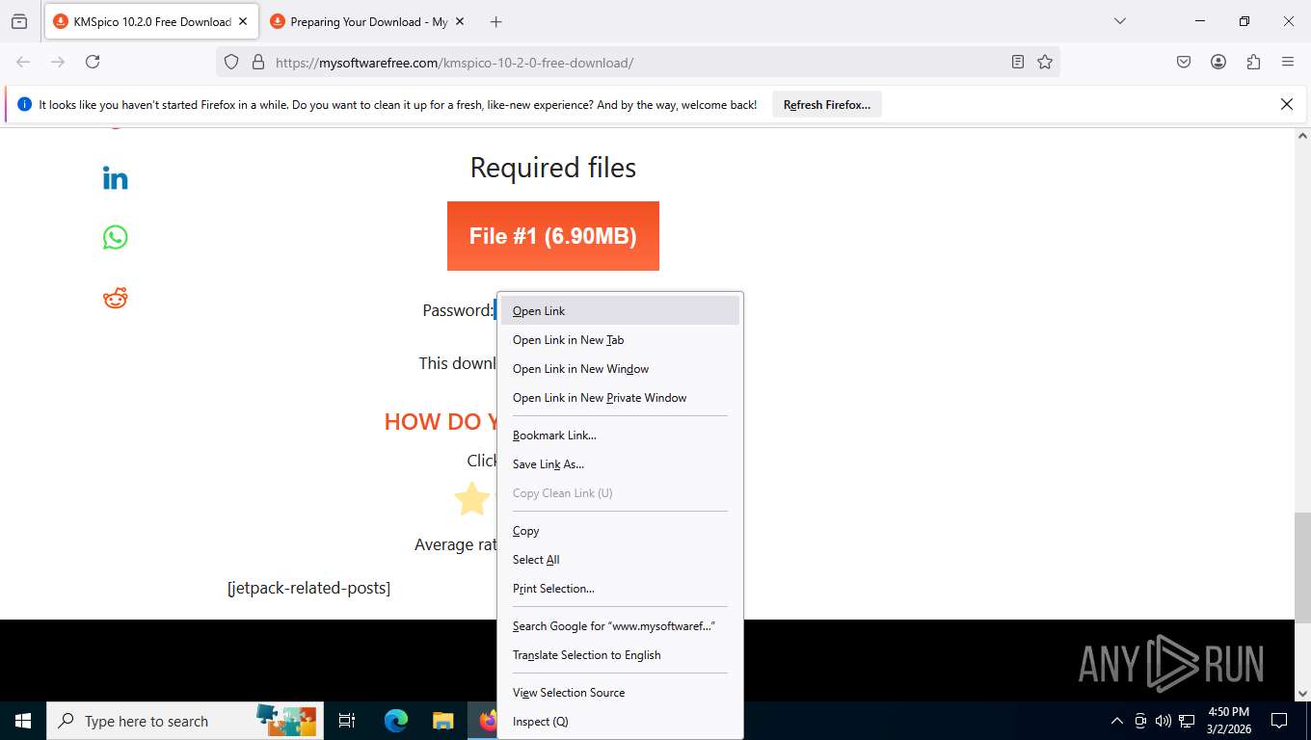Share page via WhatsApp icon
This screenshot has height=740, width=1311.
[115, 237]
